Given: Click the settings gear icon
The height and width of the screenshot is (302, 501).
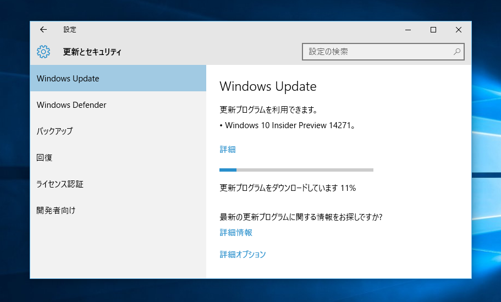Looking at the screenshot, I should (x=43, y=52).
